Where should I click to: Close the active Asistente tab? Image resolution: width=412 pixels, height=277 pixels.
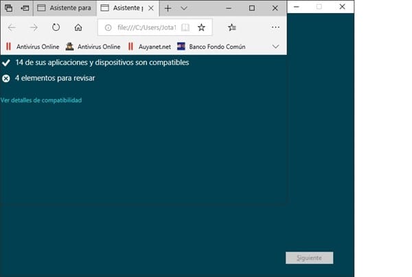151,8
